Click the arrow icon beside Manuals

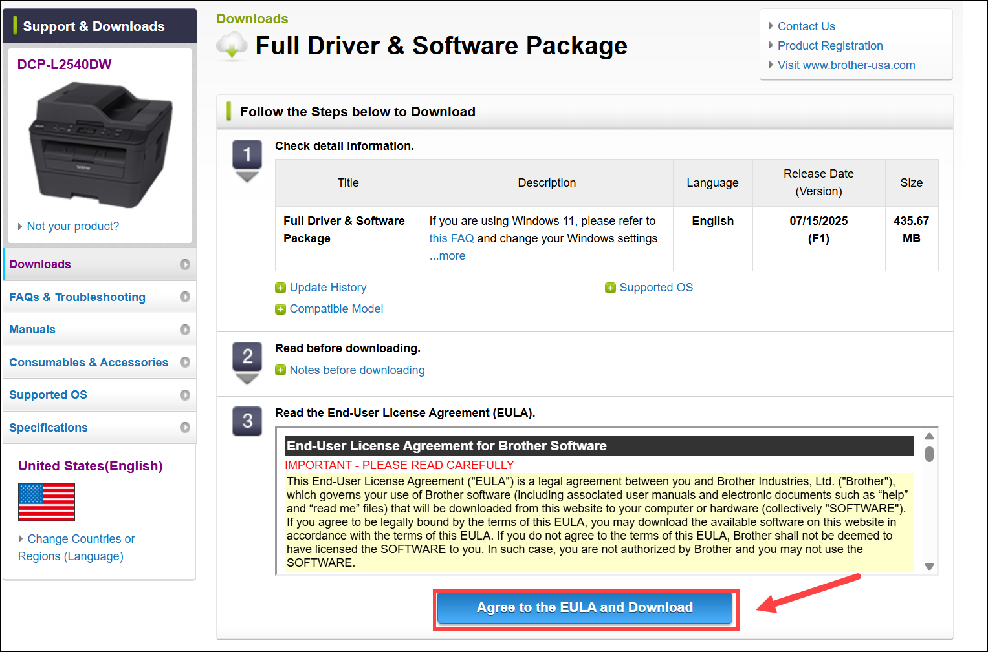pos(185,330)
